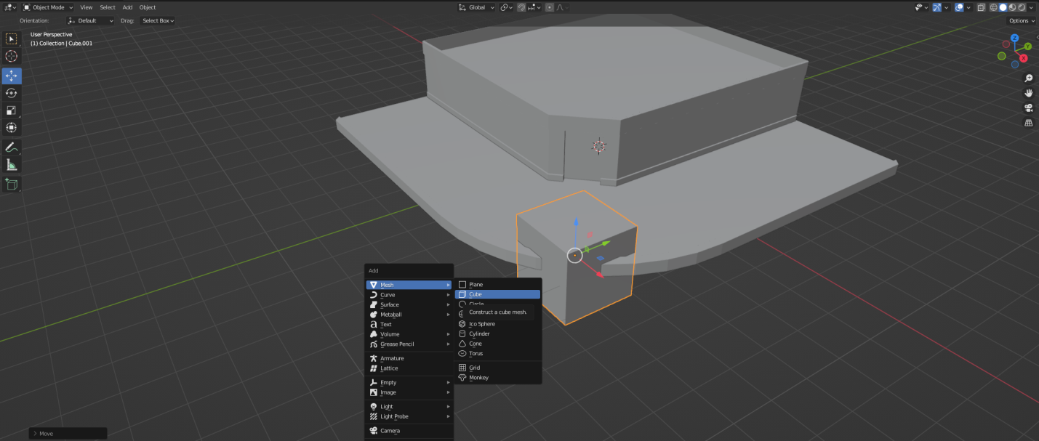Toggle viewport overlays
Screen dimensions: 1039x441
pyautogui.click(x=959, y=7)
